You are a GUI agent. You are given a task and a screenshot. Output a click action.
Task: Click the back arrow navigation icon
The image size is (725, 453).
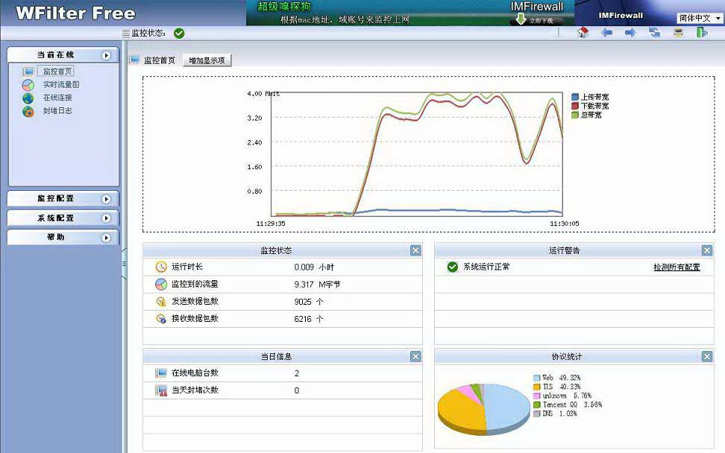606,33
